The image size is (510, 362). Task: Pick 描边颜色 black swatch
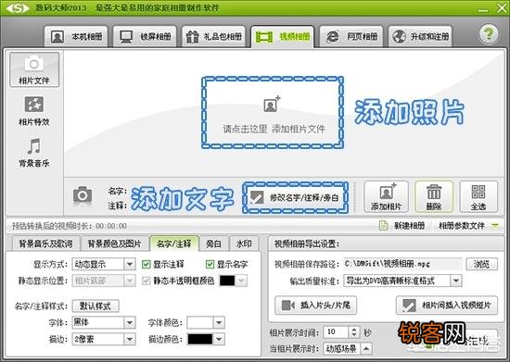199,339
